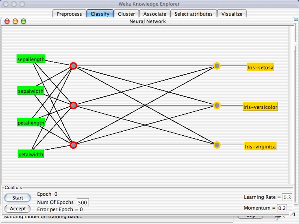Select the sepalwidth input node

click(31, 91)
